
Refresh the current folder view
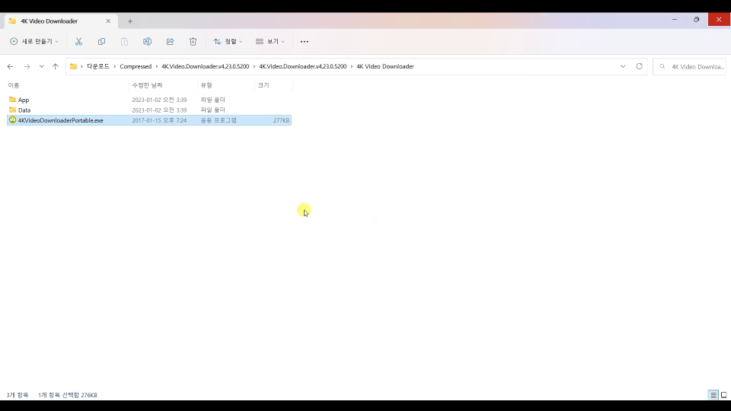(x=639, y=66)
